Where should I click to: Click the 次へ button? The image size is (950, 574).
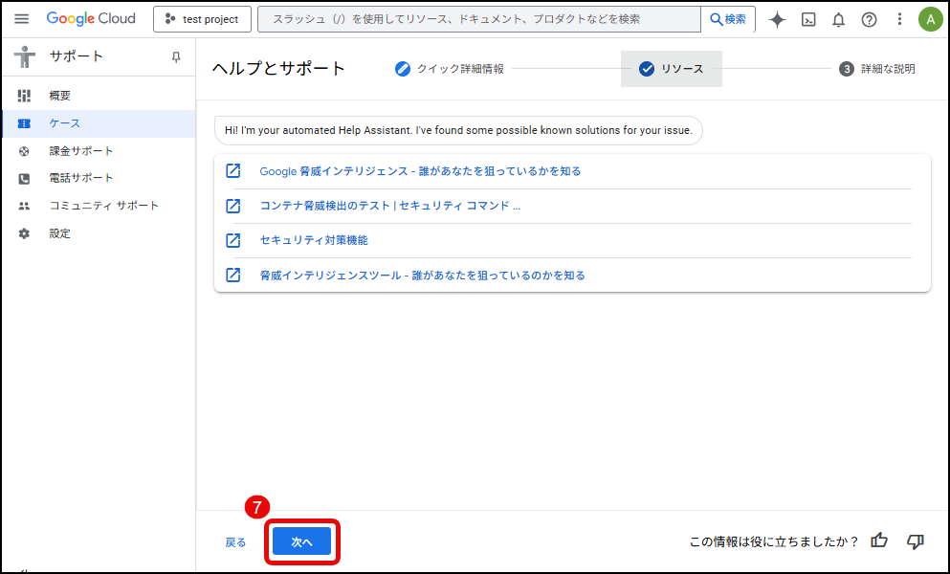point(301,541)
